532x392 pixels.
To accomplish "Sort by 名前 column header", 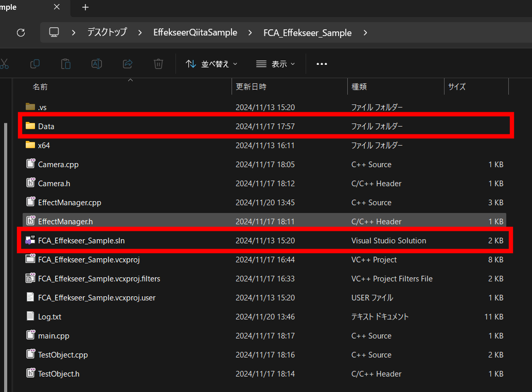I will click(x=40, y=87).
